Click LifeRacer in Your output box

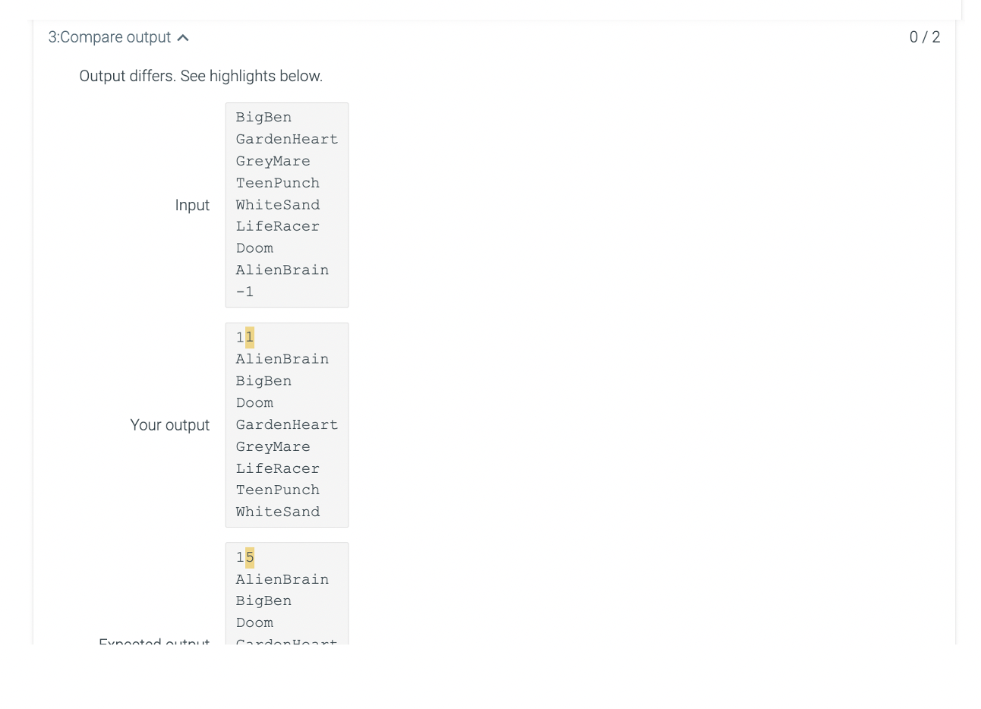(x=278, y=468)
